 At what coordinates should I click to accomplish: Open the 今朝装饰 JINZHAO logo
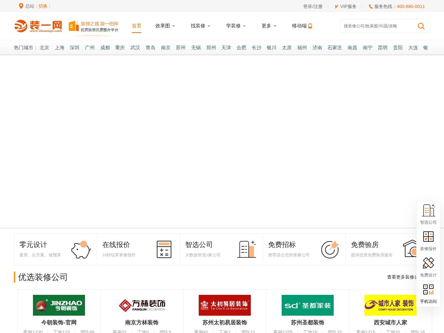point(59,305)
